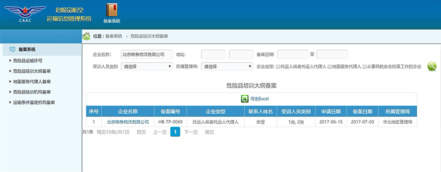The image size is (441, 172).
Task: Click the chat icon beside 备案系统 sidebar heading
Action: pyautogui.click(x=12, y=49)
